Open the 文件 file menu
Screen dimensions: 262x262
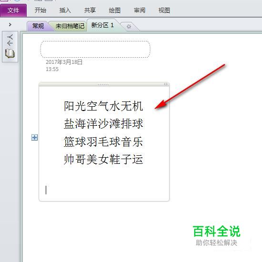click(x=13, y=10)
